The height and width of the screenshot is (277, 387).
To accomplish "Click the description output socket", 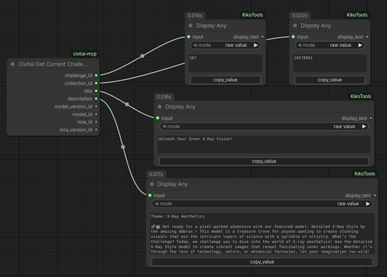I will pyautogui.click(x=96, y=99).
